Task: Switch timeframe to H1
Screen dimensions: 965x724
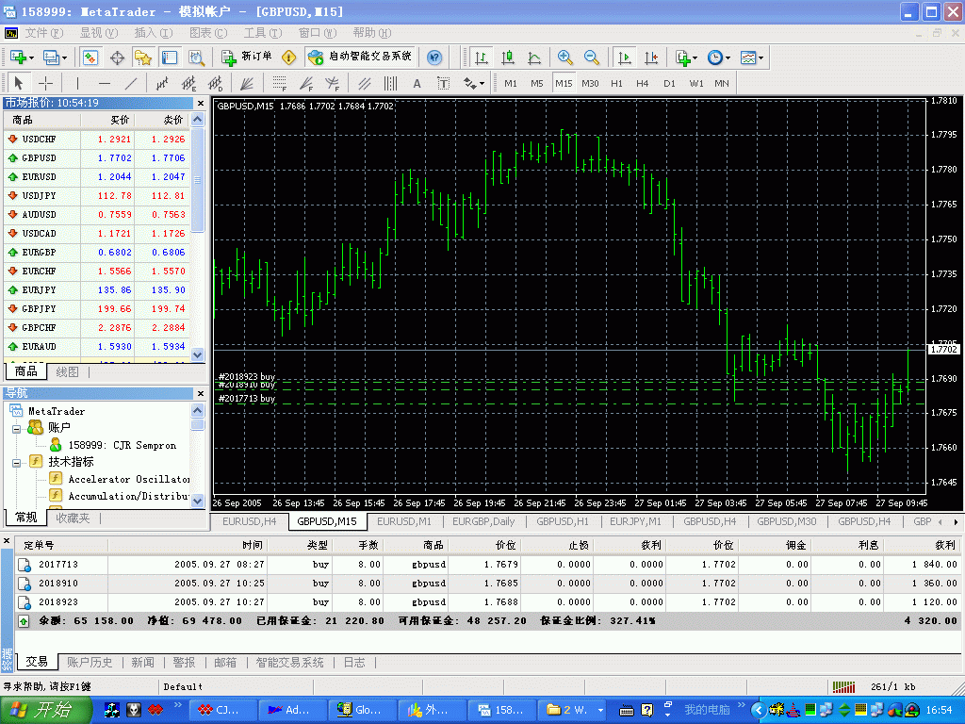Action: (616, 83)
